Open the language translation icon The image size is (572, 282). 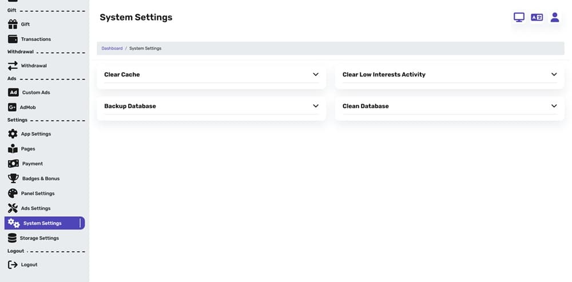click(x=537, y=17)
